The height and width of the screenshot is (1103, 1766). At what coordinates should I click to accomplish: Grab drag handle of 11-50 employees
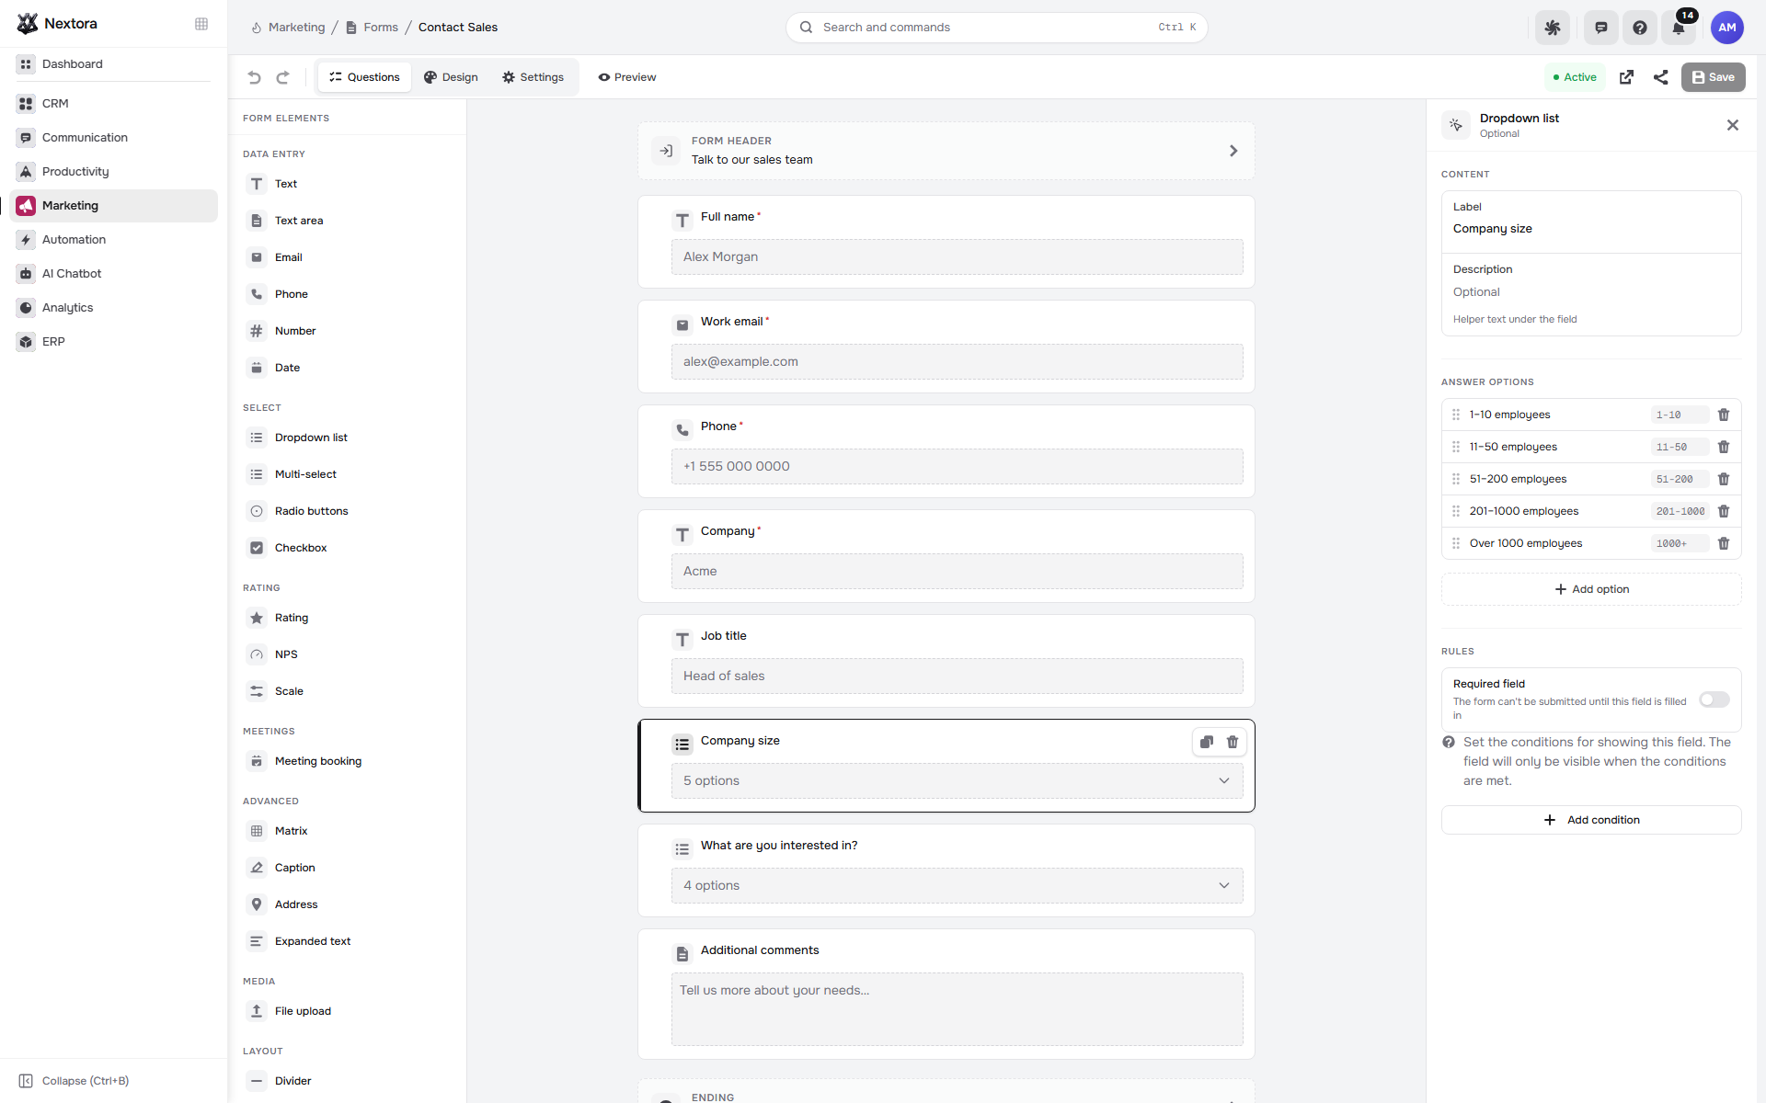[x=1456, y=447]
